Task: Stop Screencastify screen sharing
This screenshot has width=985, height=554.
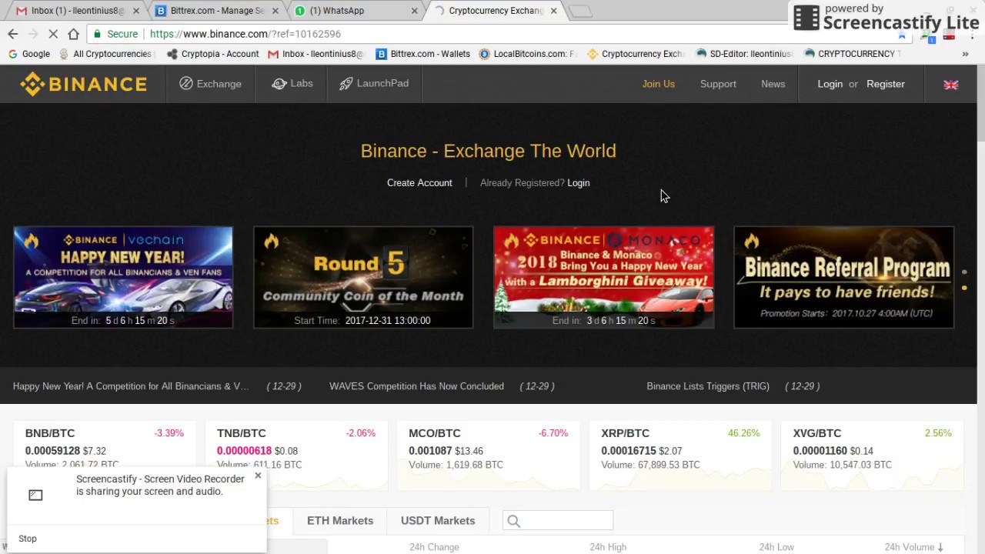Action: [28, 539]
